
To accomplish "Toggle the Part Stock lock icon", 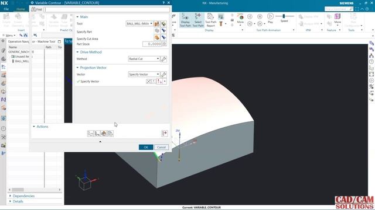I will coord(165,44).
